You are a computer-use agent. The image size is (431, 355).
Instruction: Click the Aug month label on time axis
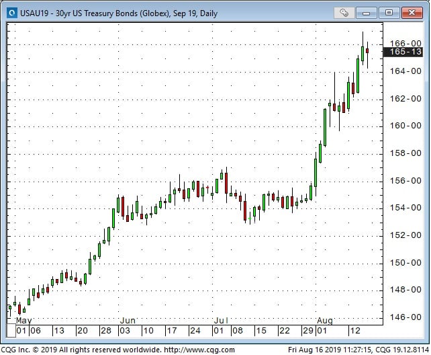coord(325,321)
